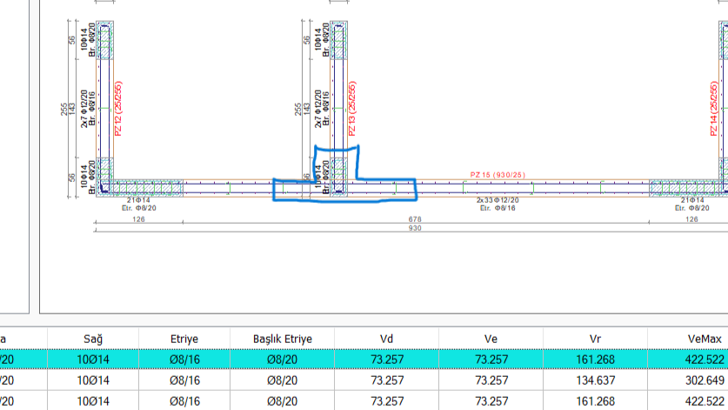Screen dimensions: 728x410
Task: Select the PZ 12 (25/255) wall label
Action: click(118, 109)
